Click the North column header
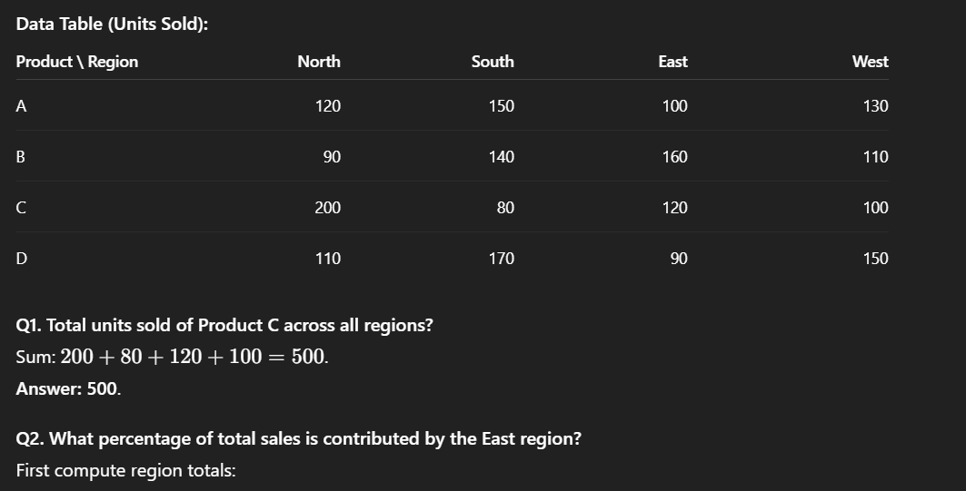The height and width of the screenshot is (491, 966). tap(318, 62)
